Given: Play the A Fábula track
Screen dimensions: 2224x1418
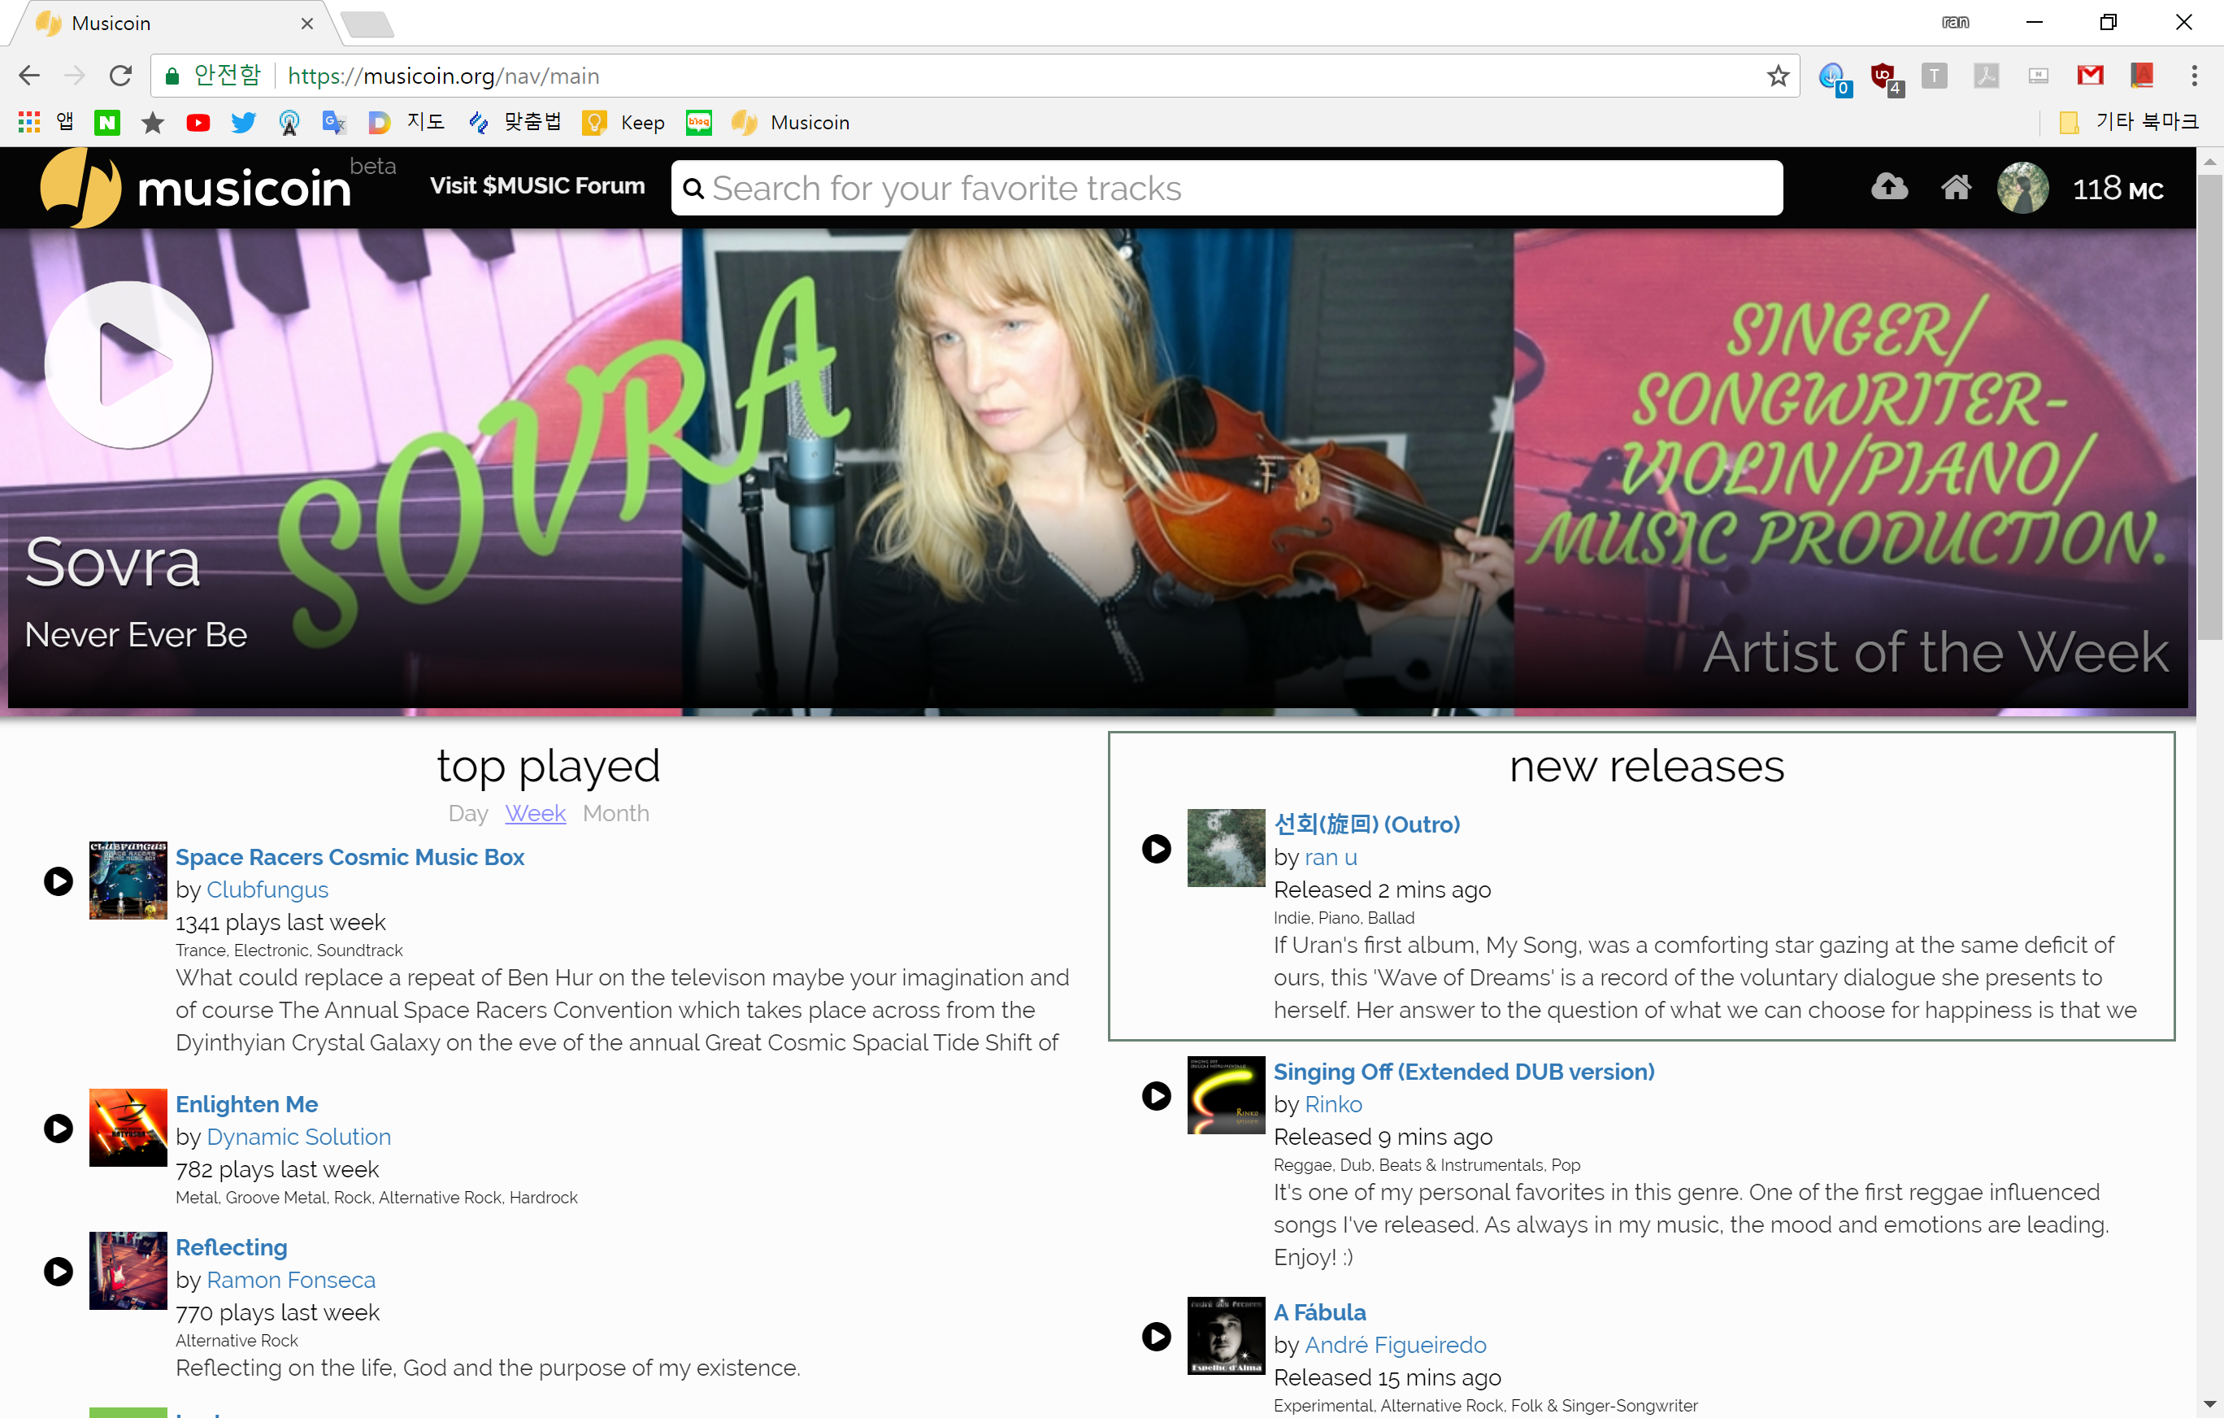Looking at the screenshot, I should (x=1157, y=1336).
